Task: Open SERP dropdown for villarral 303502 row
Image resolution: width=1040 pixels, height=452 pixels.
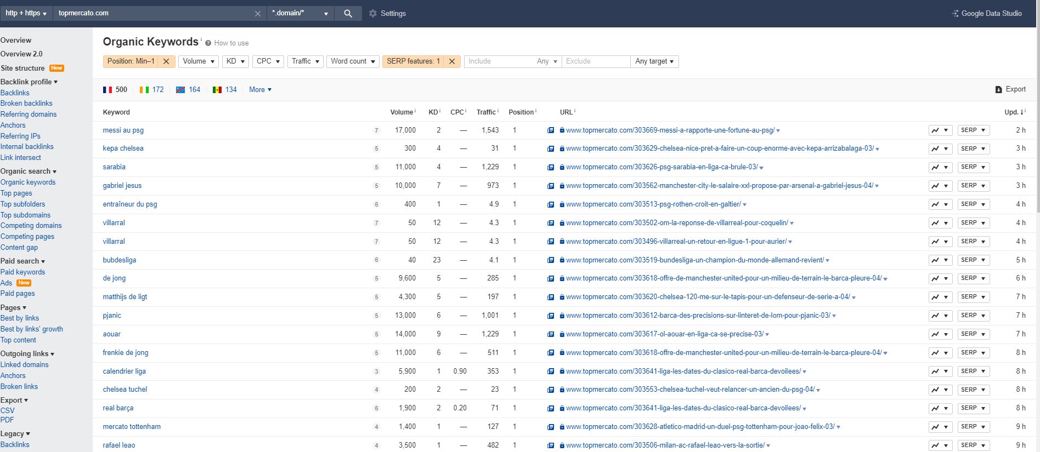Action: tap(974, 223)
